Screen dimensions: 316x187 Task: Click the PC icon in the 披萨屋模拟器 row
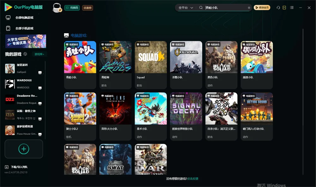tap(40, 134)
